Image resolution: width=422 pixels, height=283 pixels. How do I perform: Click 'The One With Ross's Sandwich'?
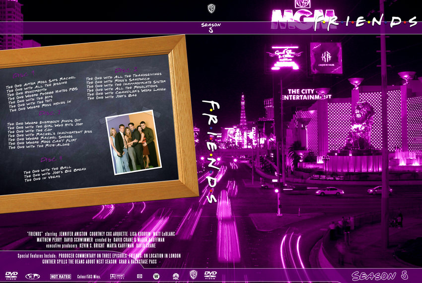pyautogui.click(x=118, y=81)
